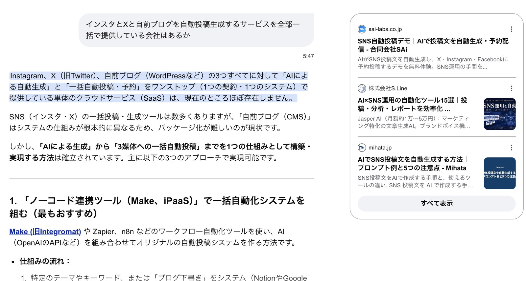Follow the Make (旧Integromat) link
The image size is (526, 281).
click(45, 231)
